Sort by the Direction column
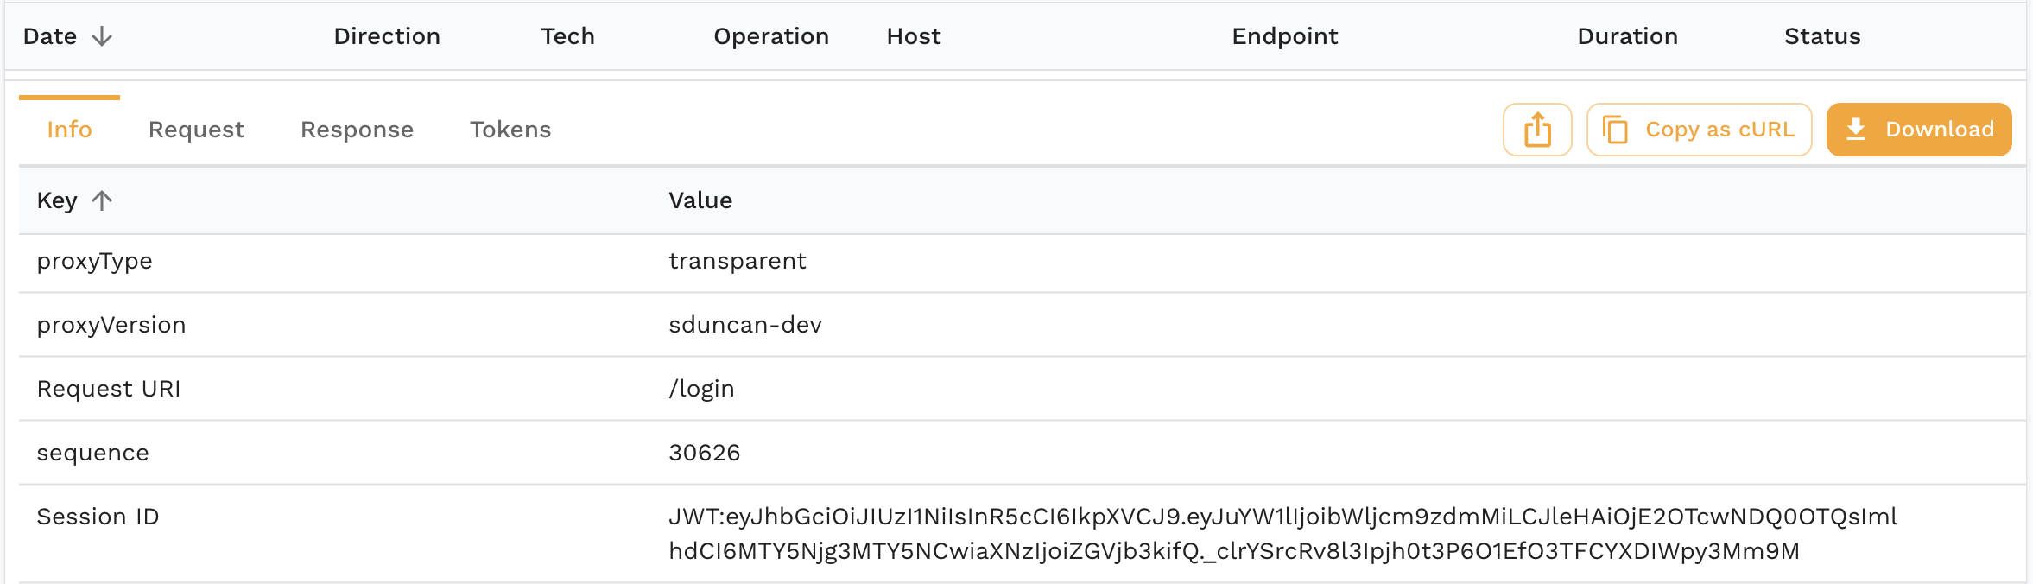 387,36
